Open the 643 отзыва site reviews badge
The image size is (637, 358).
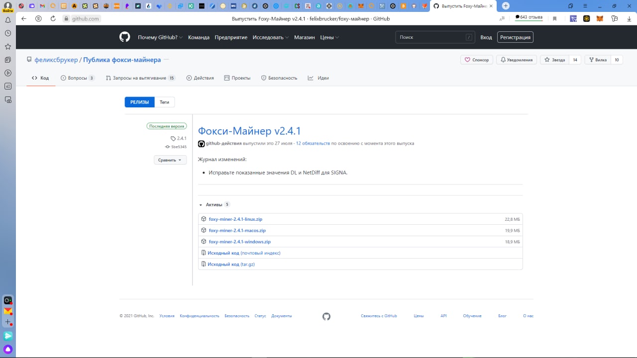point(529,17)
